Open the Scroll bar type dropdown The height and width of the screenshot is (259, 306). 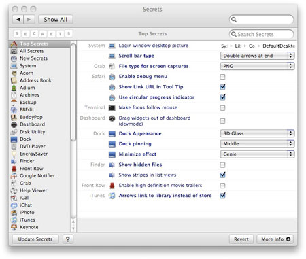pyautogui.click(x=257, y=56)
